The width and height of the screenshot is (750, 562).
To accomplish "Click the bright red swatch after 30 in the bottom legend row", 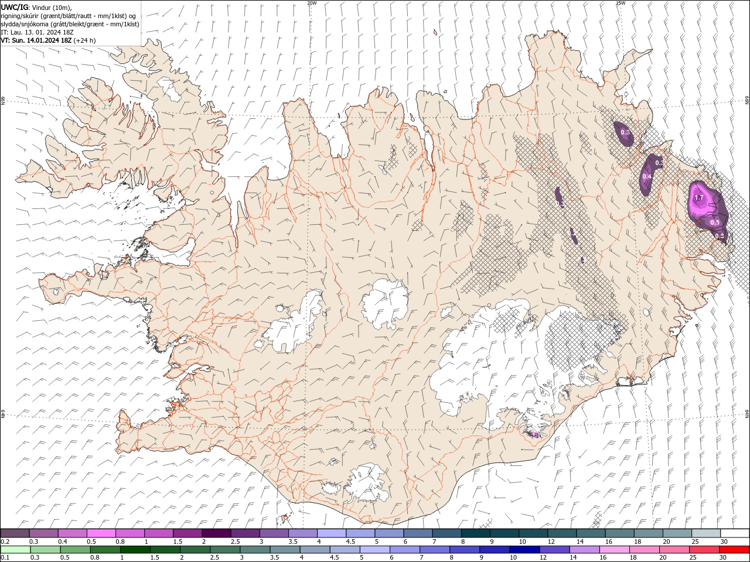I will (x=734, y=550).
